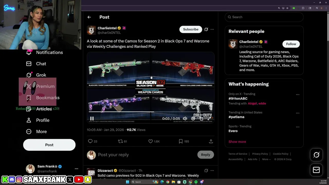Open browser extensions puzzle icon
The height and width of the screenshot is (185, 329).
pos(303,8)
